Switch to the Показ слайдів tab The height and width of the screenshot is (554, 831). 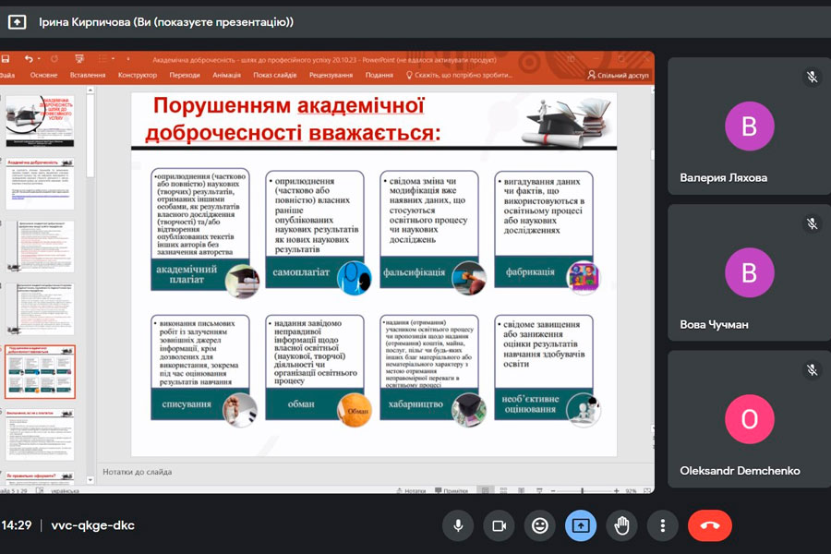tap(275, 75)
